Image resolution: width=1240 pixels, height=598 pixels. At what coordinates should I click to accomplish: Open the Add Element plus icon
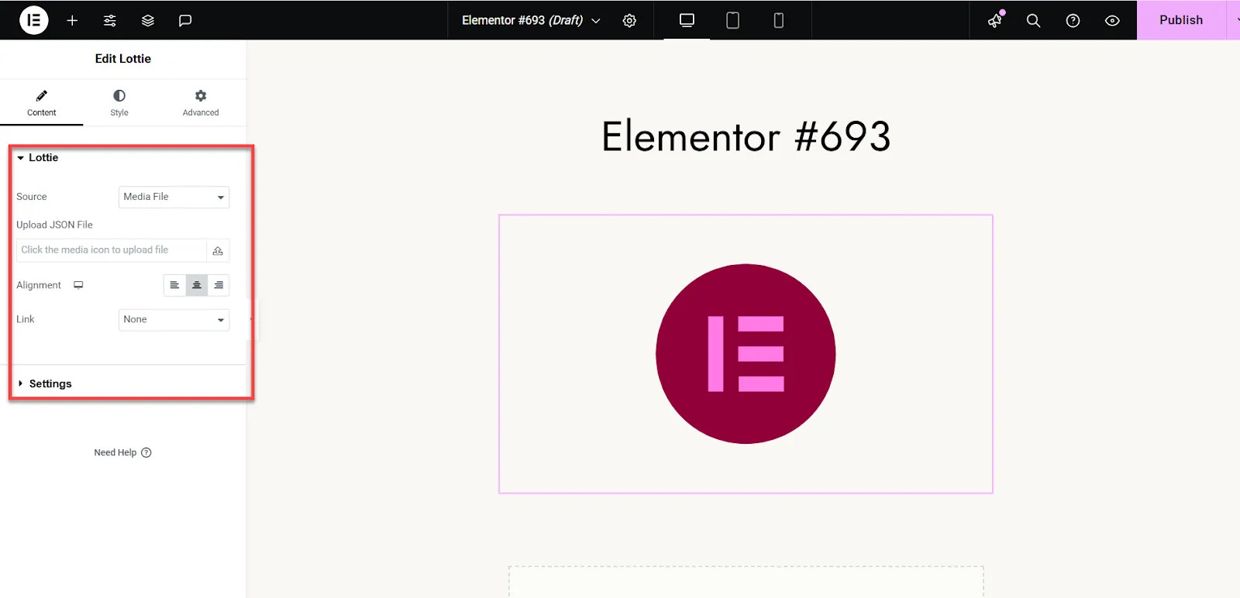pyautogui.click(x=72, y=20)
